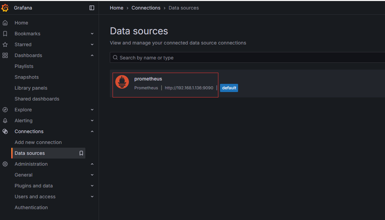
Task: Click the Connections breadcrumb link
Action: (146, 8)
